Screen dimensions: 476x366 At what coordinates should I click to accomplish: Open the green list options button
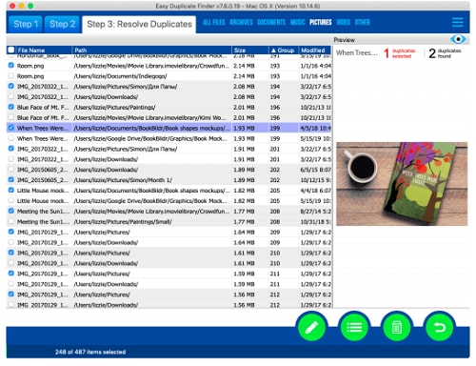[354, 327]
